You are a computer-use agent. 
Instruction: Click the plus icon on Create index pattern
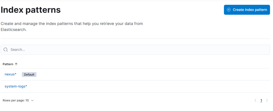(229, 10)
